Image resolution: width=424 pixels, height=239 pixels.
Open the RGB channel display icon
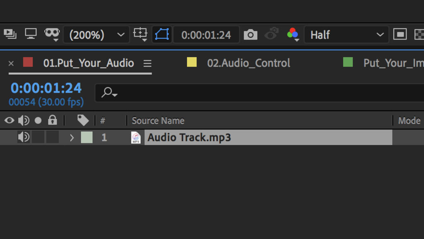click(293, 34)
